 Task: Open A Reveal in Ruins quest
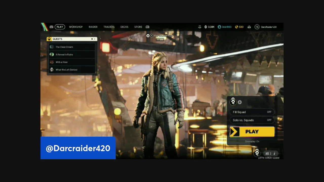tap(72, 54)
